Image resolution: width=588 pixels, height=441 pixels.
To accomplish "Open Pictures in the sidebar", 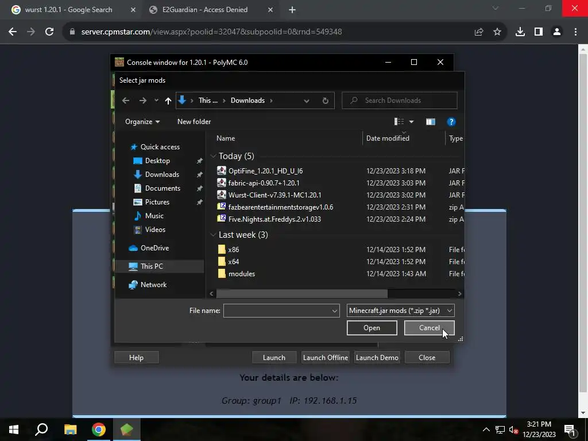I will (x=157, y=202).
